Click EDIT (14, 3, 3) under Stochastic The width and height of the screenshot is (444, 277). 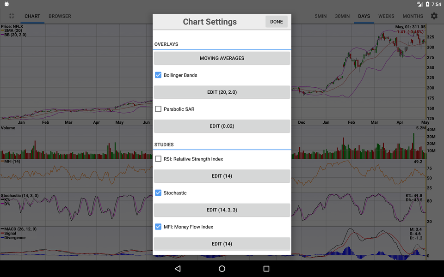pos(222,210)
